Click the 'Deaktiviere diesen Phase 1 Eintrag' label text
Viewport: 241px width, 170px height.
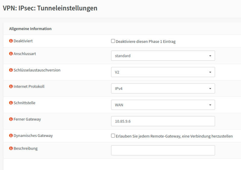[146, 42]
